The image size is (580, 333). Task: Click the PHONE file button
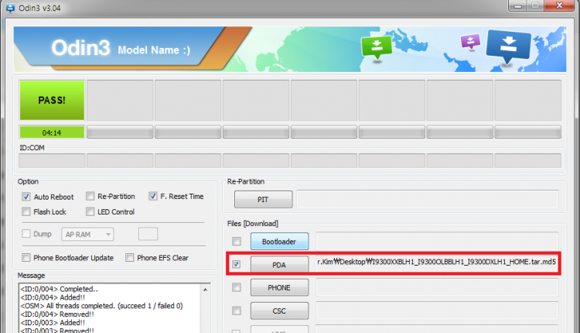278,287
